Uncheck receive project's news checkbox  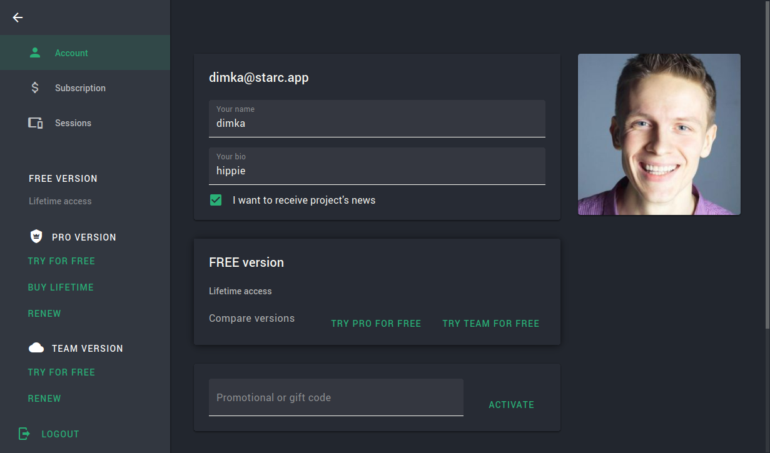pyautogui.click(x=216, y=200)
